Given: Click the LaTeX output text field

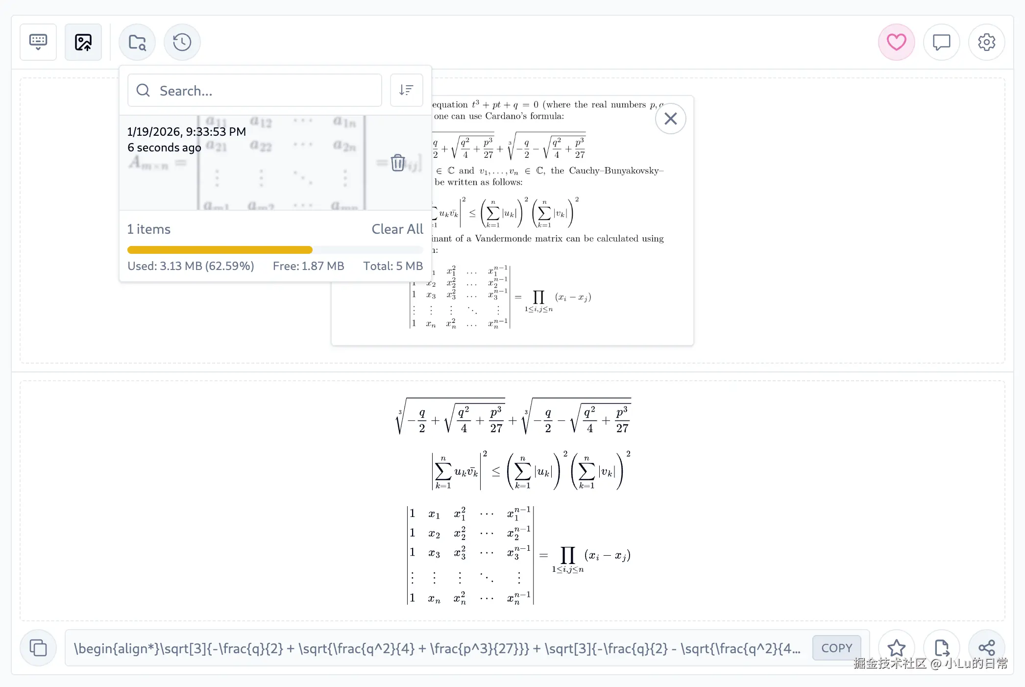Looking at the screenshot, I should point(436,648).
